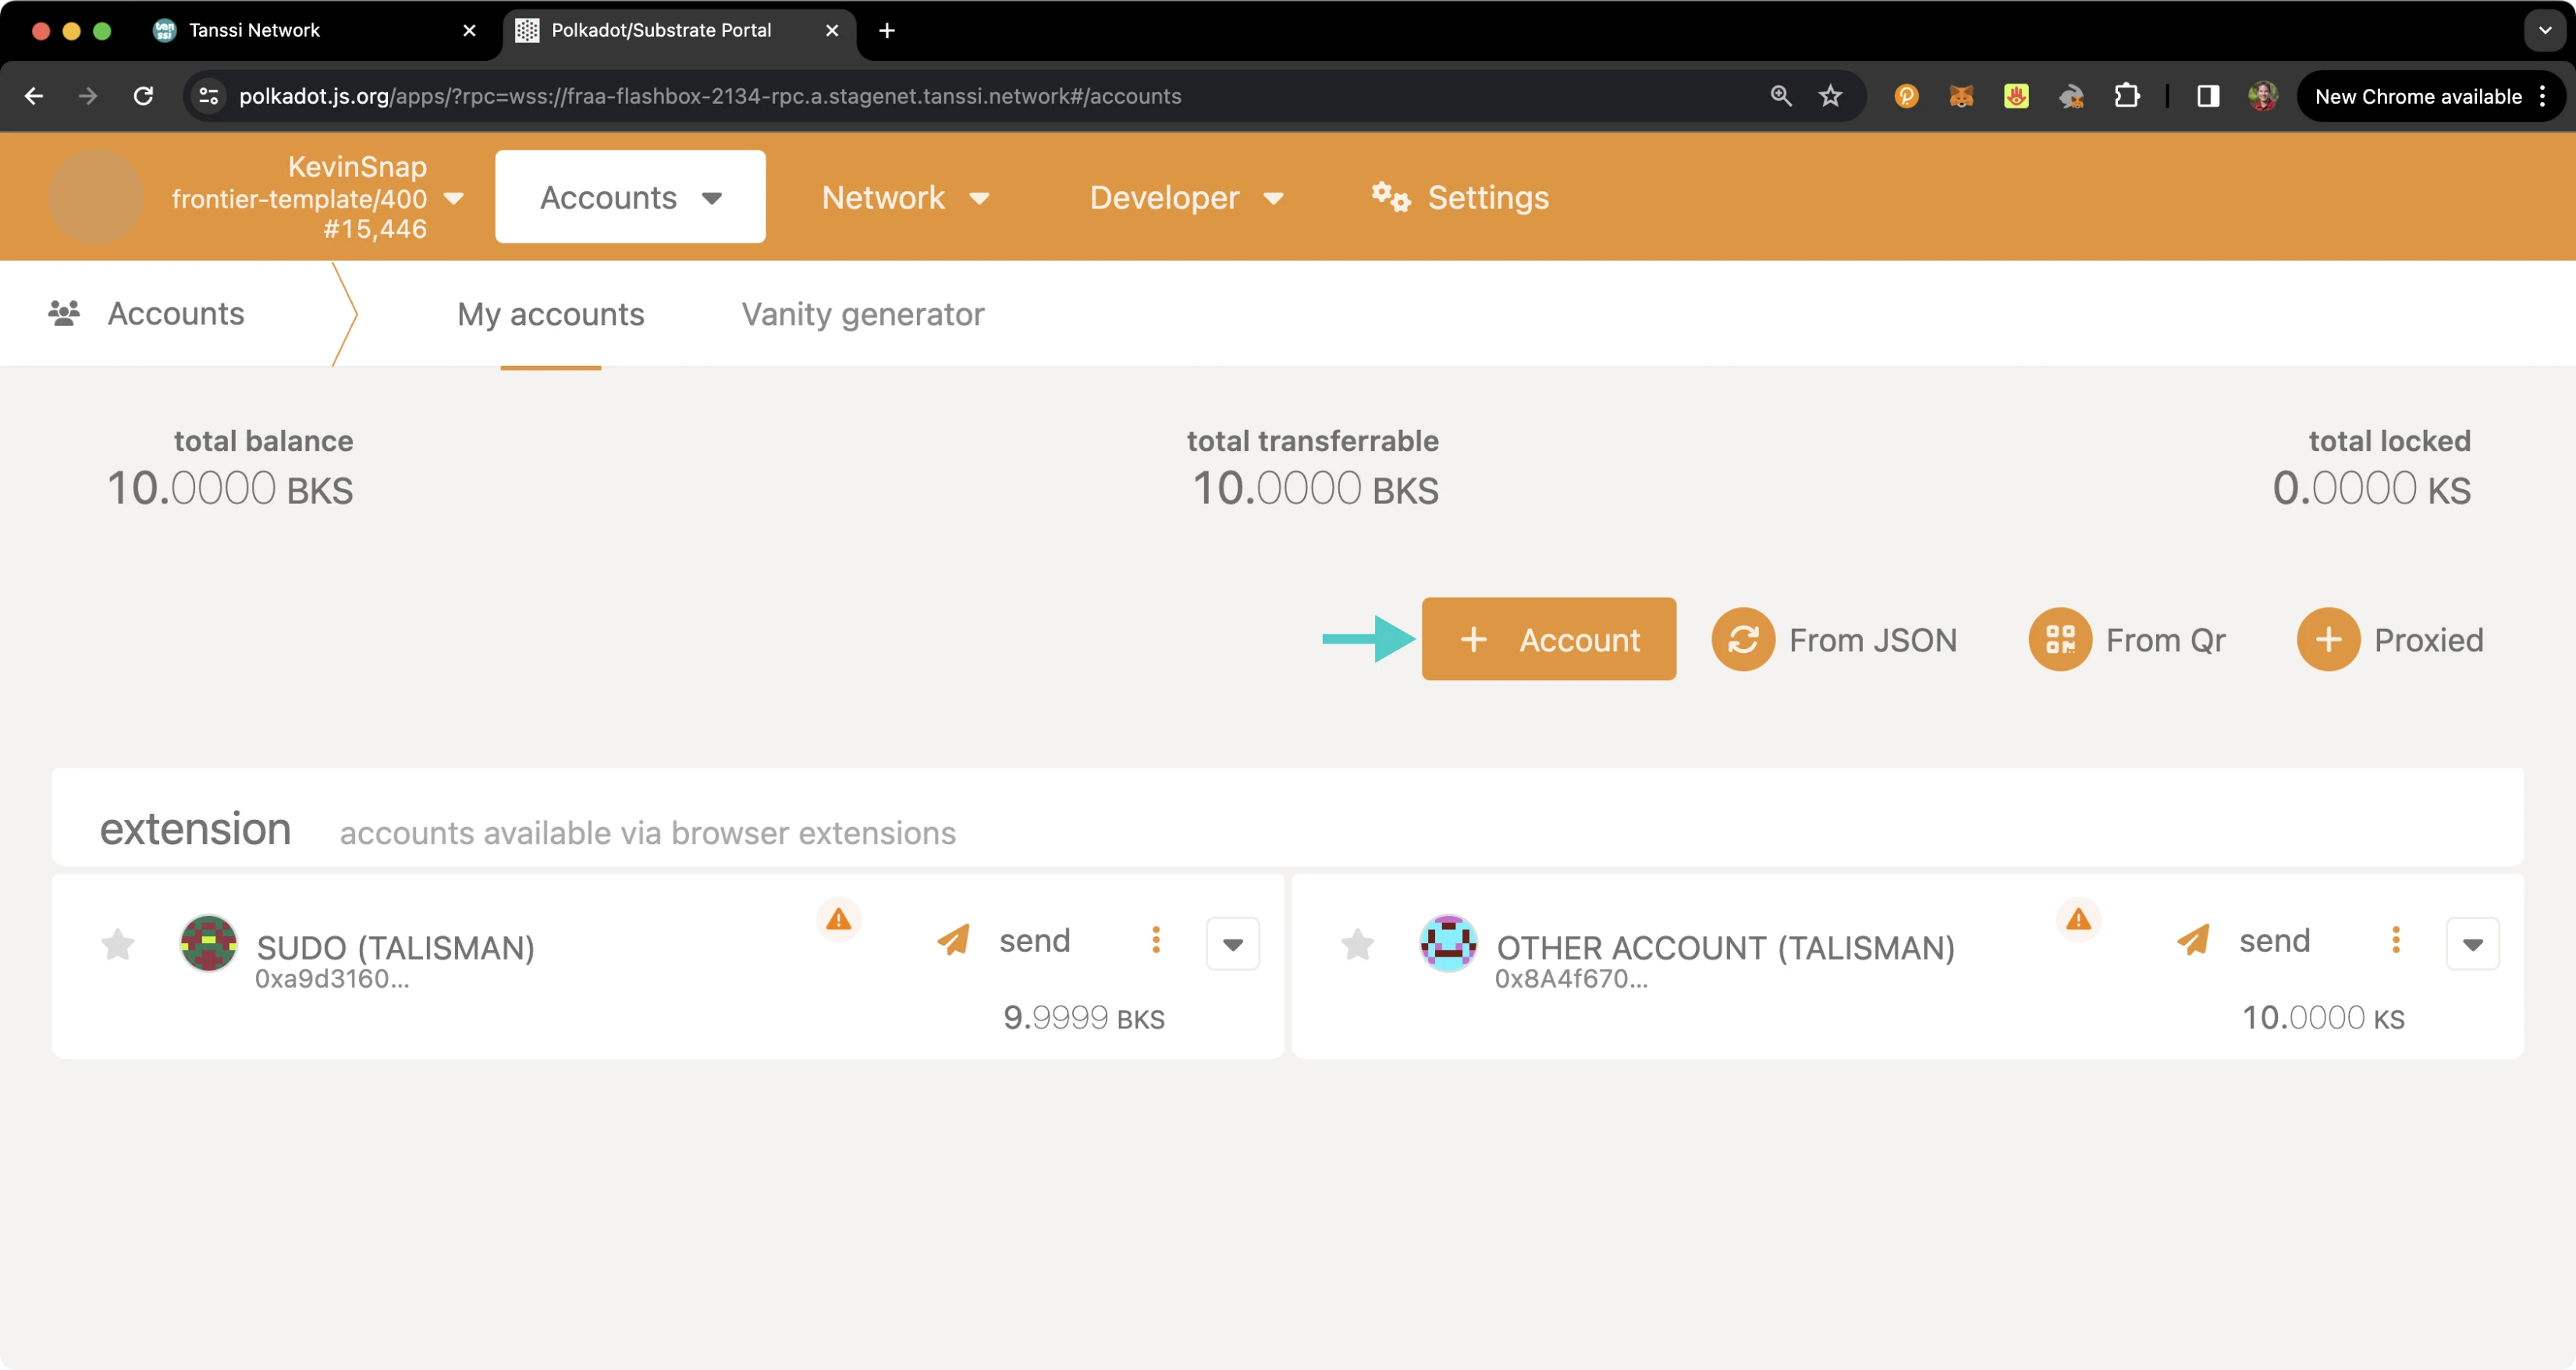
Task: Click the 0x8A4f670... address text
Action: [x=1571, y=979]
